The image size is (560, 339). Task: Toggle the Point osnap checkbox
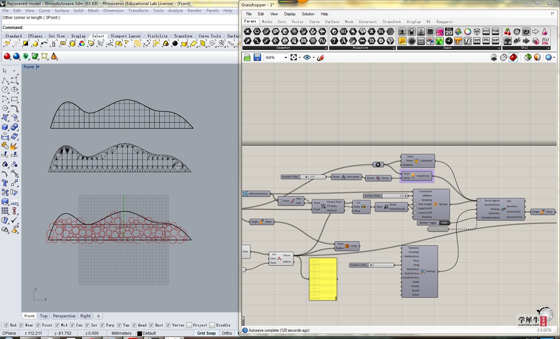(x=38, y=325)
